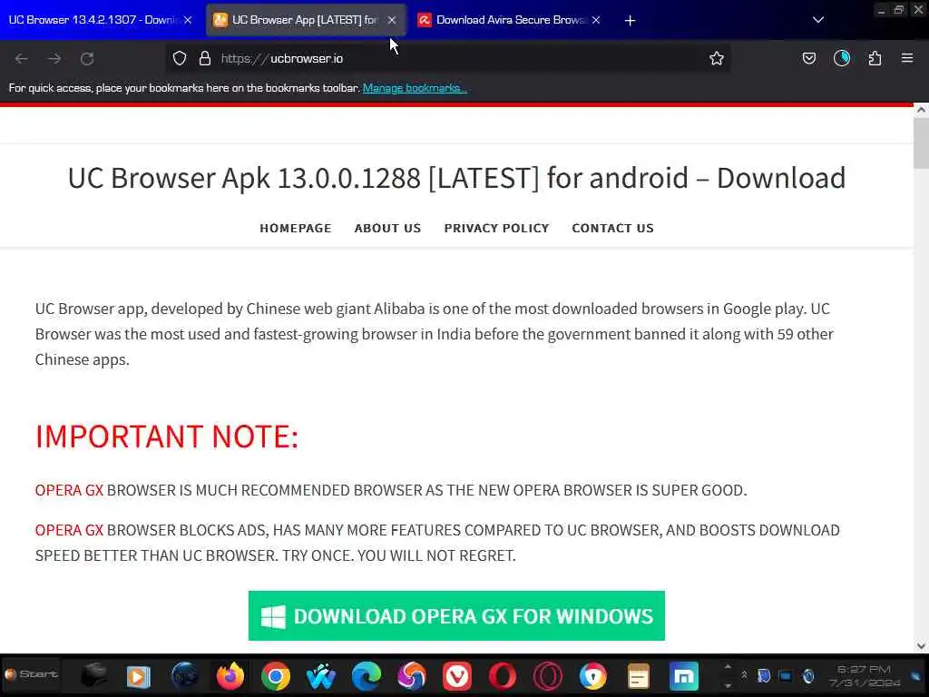Image resolution: width=929 pixels, height=697 pixels.
Task: Expand hidden system tray icons
Action: [744, 675]
